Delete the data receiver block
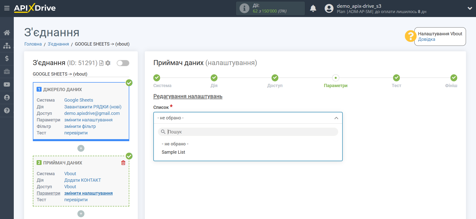This screenshot has height=219, width=476. coord(123,163)
